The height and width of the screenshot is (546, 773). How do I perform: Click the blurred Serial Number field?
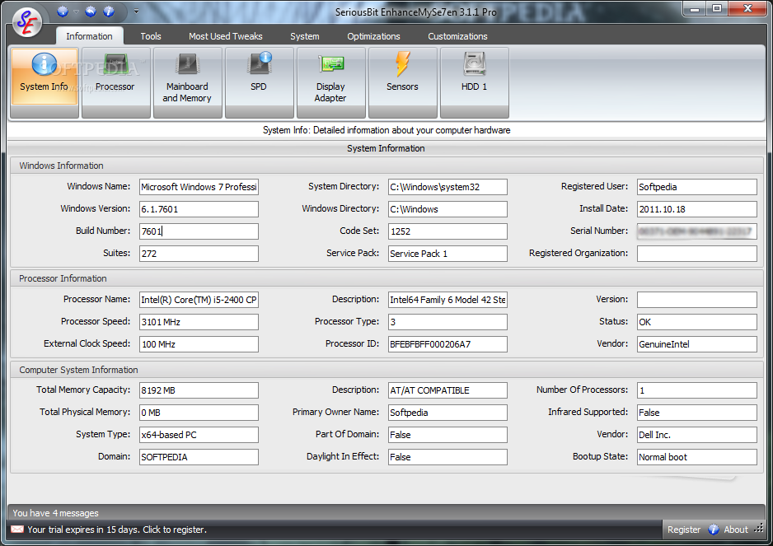tap(697, 231)
